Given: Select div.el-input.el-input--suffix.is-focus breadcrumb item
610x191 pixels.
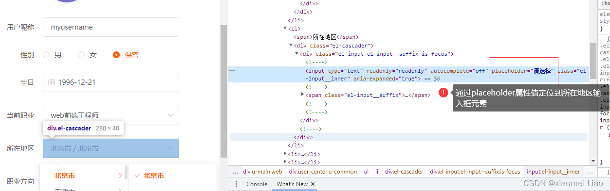Looking at the screenshot, I should (x=475, y=172).
